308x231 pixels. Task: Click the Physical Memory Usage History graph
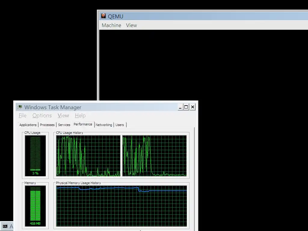[x=122, y=206]
